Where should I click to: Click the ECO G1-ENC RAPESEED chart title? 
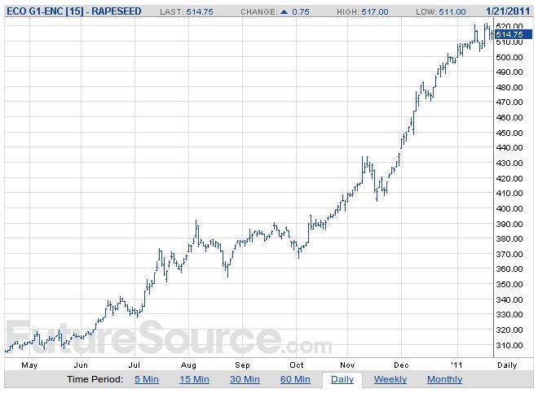(x=74, y=11)
